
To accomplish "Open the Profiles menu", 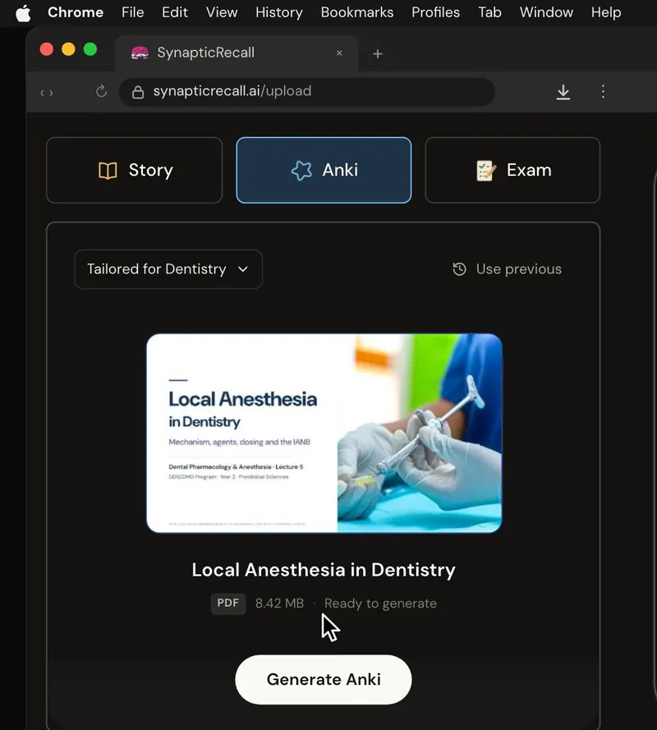I will [x=435, y=12].
